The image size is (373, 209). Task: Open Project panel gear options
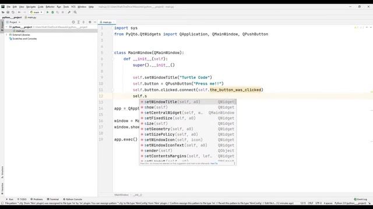click(x=90, y=22)
